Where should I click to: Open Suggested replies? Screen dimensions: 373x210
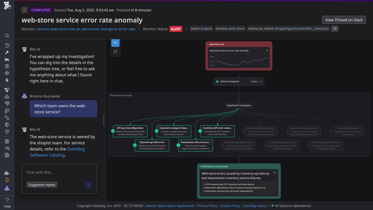pos(42,185)
